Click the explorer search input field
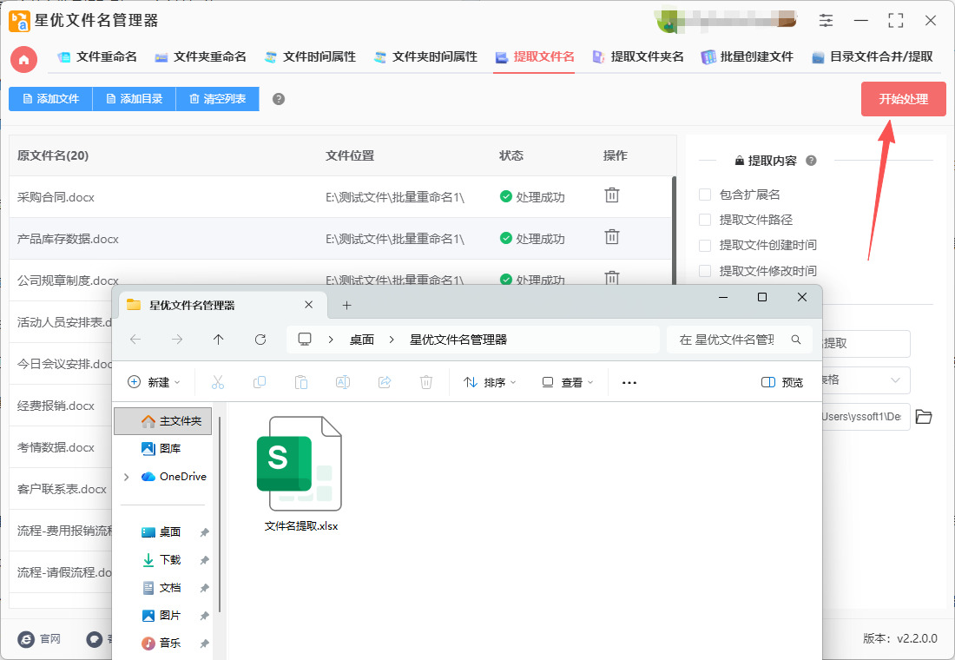 click(x=729, y=340)
